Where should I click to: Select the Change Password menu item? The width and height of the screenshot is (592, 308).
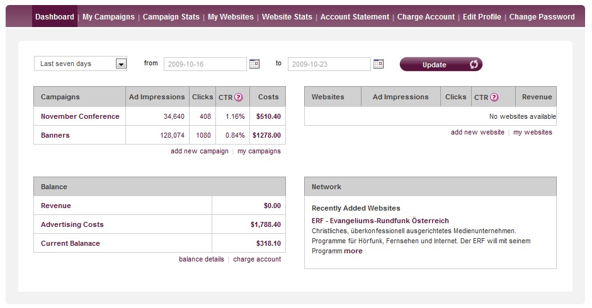click(x=542, y=17)
